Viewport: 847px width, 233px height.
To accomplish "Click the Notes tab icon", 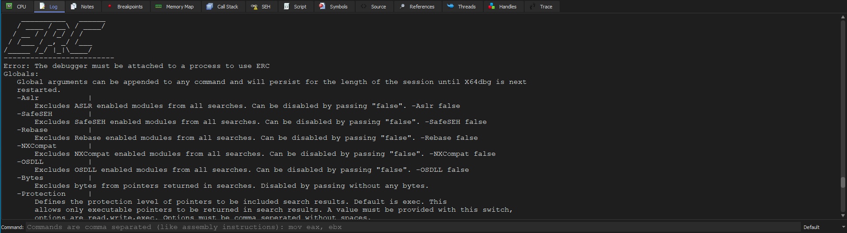I will click(x=74, y=7).
